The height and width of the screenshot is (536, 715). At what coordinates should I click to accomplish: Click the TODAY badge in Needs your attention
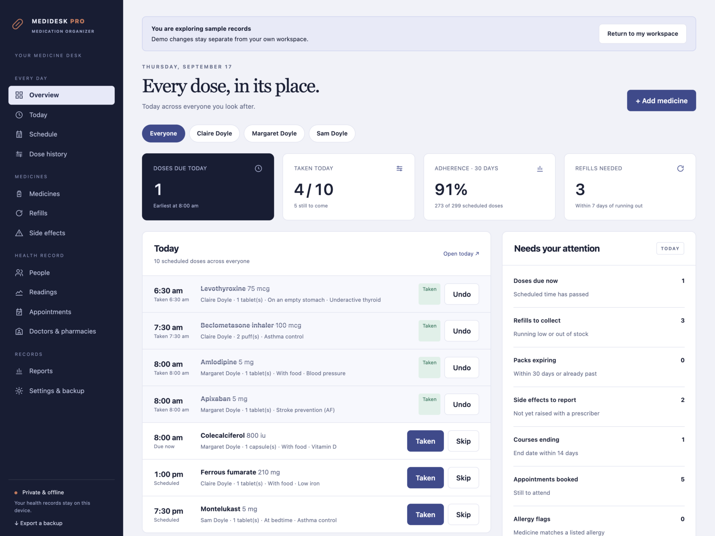(x=670, y=248)
